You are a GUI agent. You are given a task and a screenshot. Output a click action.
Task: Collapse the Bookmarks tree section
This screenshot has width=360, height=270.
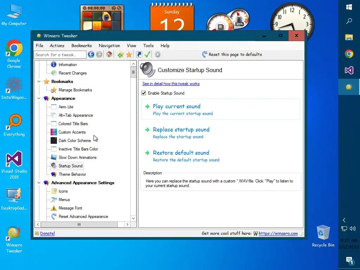click(39, 82)
